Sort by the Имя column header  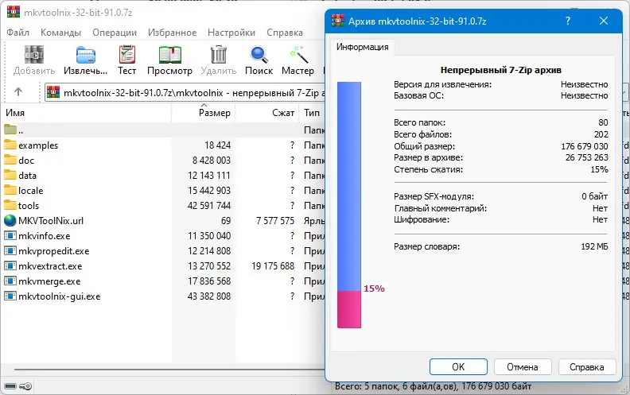pyautogui.click(x=87, y=113)
